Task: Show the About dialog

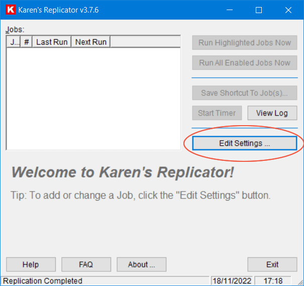Action: 141,264
